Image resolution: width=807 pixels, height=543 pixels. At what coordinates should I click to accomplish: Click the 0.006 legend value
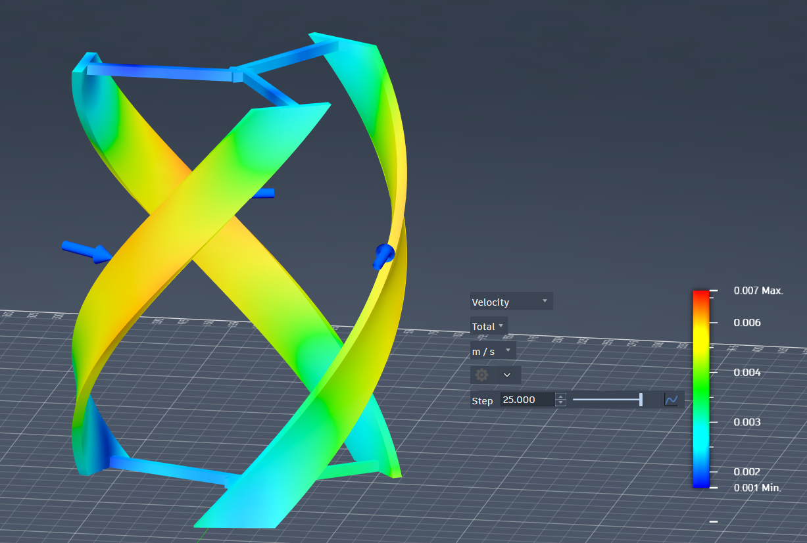point(747,322)
